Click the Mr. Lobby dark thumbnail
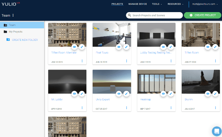The width and height of the screenshot is (222, 137). [x=67, y=82]
